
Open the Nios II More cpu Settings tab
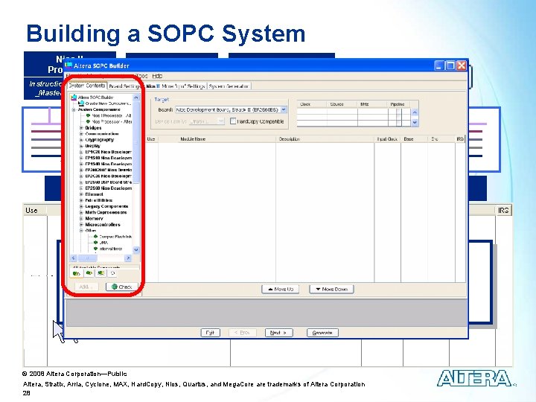point(176,86)
